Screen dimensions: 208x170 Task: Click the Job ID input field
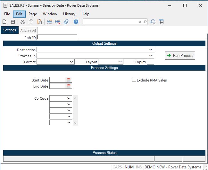pyautogui.click(x=57, y=37)
